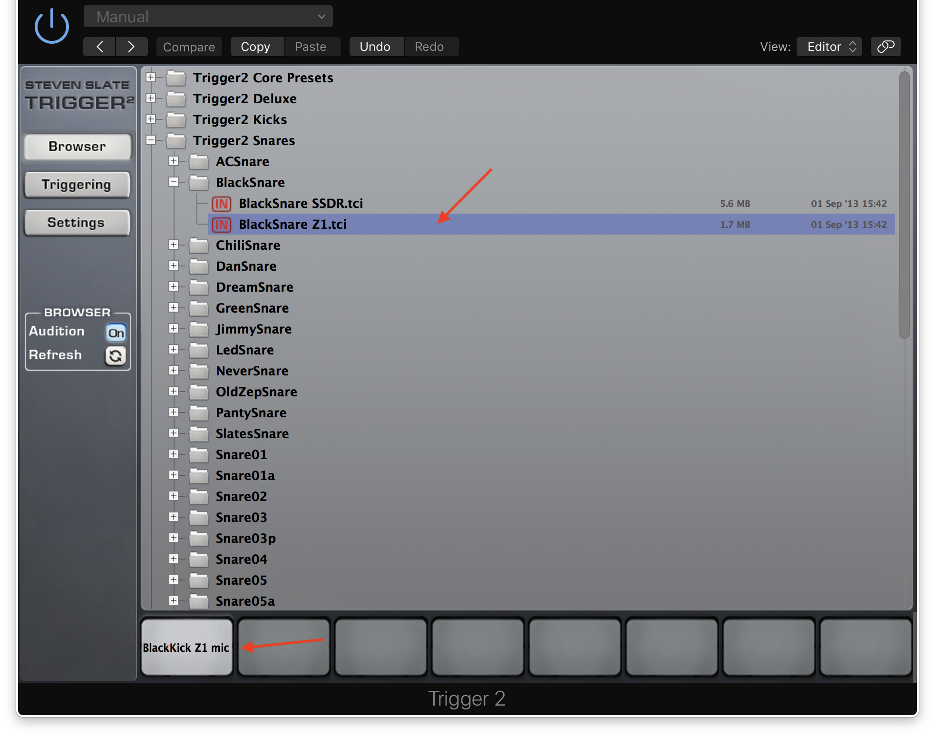Screen dimensions: 935x737
Task: Select the Snare05 folder label
Action: pyautogui.click(x=241, y=580)
